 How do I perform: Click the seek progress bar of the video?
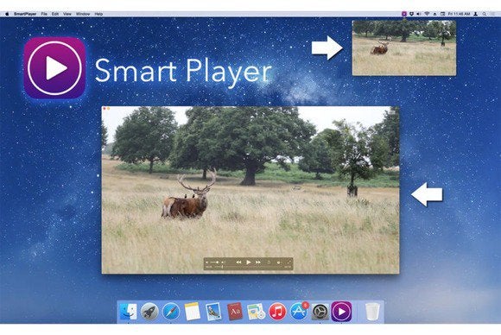[249, 267]
